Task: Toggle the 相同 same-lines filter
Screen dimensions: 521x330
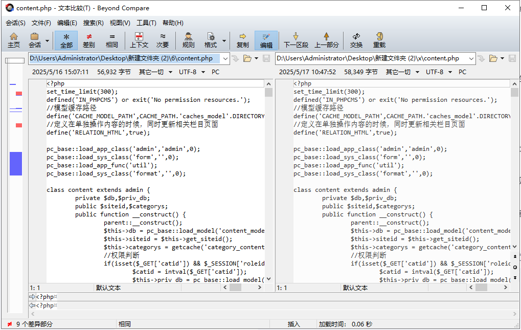Action: (x=112, y=40)
